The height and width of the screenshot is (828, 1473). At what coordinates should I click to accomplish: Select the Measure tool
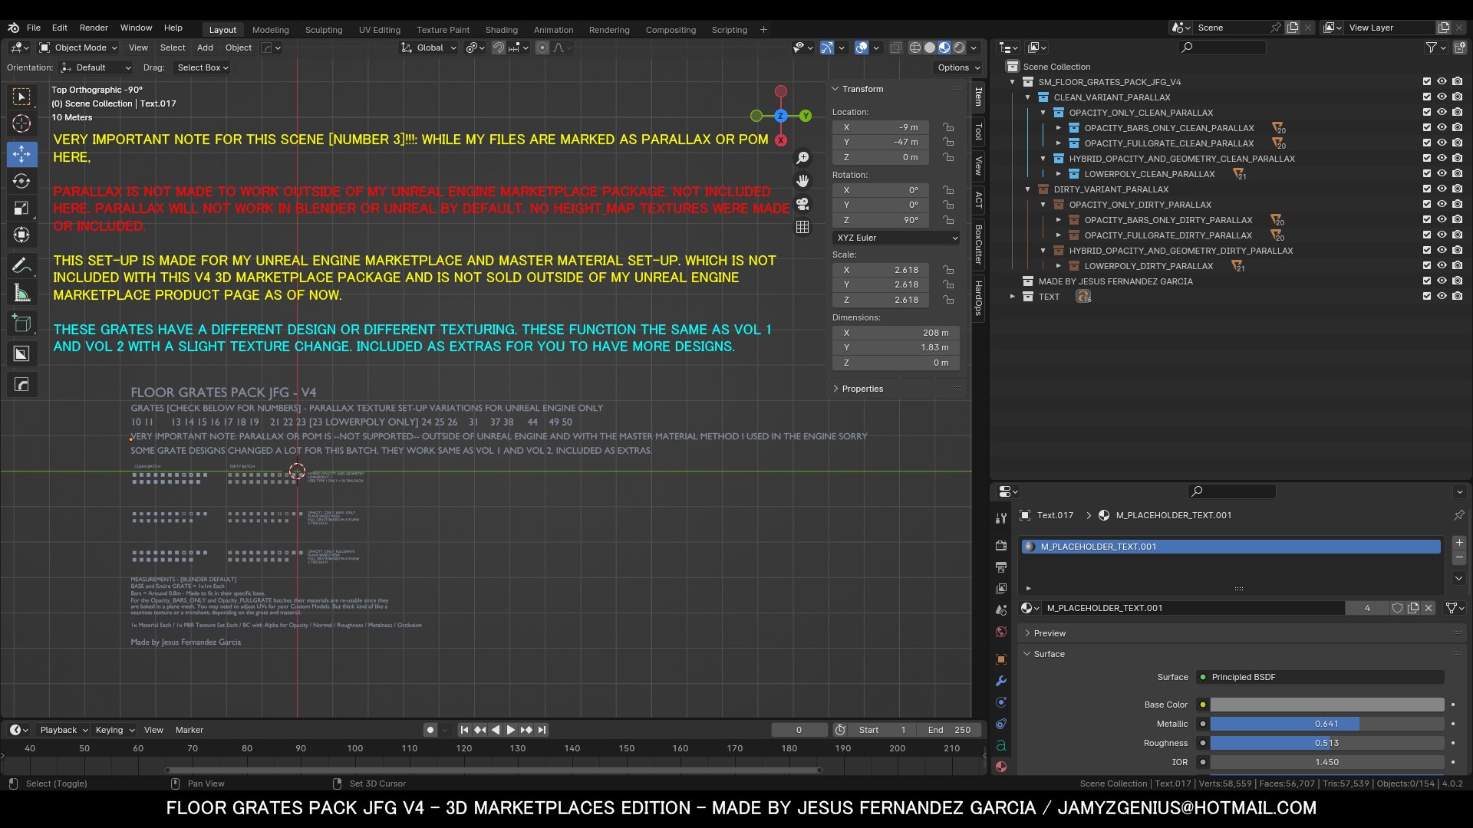(21, 293)
